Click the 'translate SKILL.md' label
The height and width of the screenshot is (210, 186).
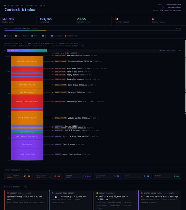(x=77, y=128)
